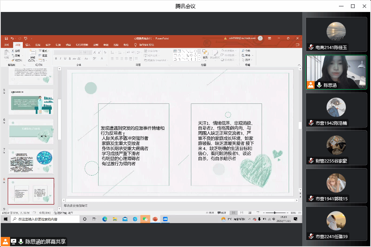Apply bold formatting with B icon
Screen dimensions: 371x247
pyautogui.click(x=56, y=59)
